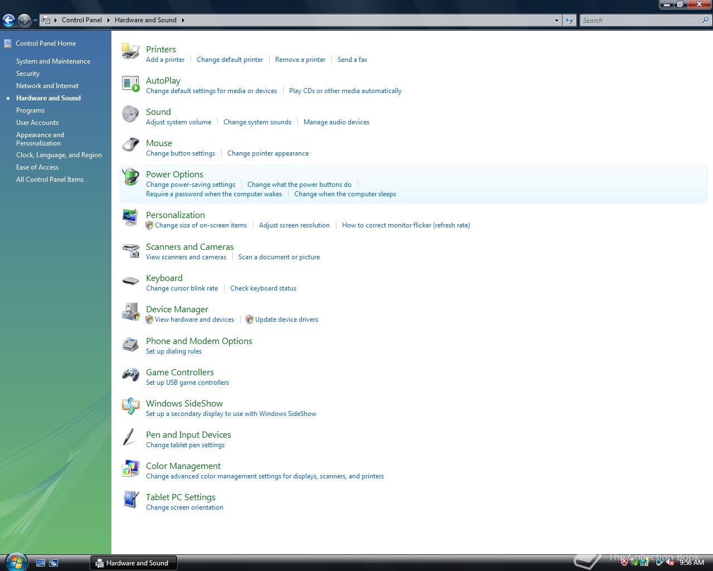Select System and Maintenance in sidebar

(x=53, y=61)
